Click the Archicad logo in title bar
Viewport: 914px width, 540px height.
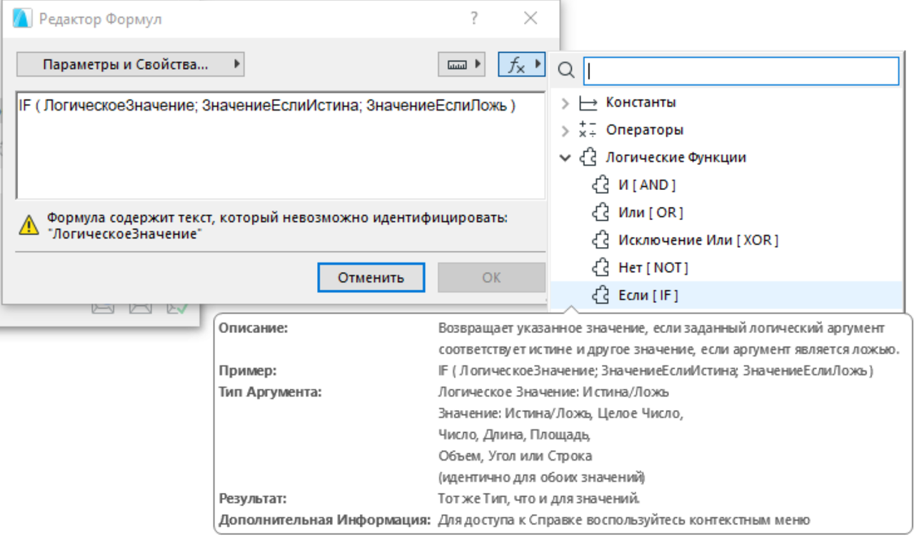[x=22, y=19]
